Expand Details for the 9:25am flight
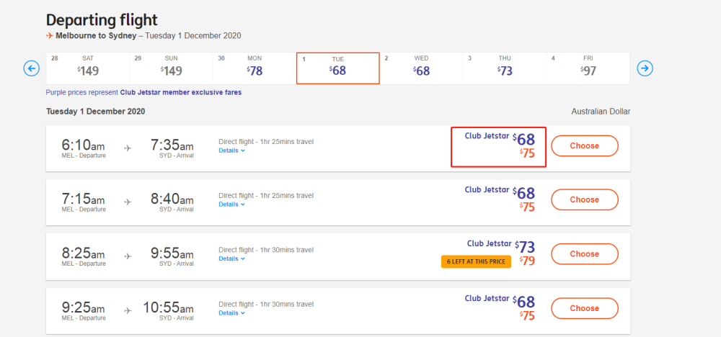The width and height of the screenshot is (721, 337). [231, 313]
